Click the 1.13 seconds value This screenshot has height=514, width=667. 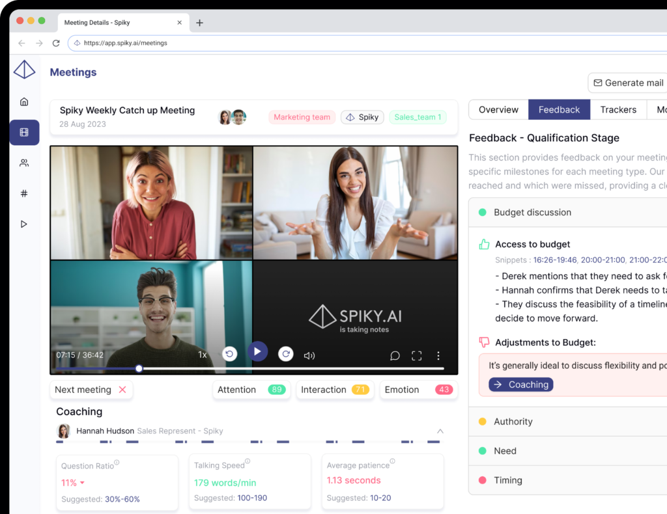tap(354, 480)
